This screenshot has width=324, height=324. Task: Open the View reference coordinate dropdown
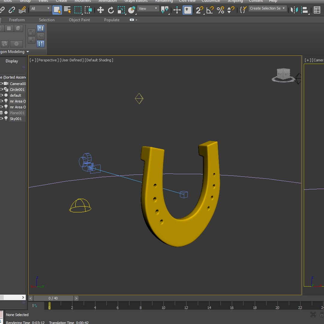click(148, 8)
